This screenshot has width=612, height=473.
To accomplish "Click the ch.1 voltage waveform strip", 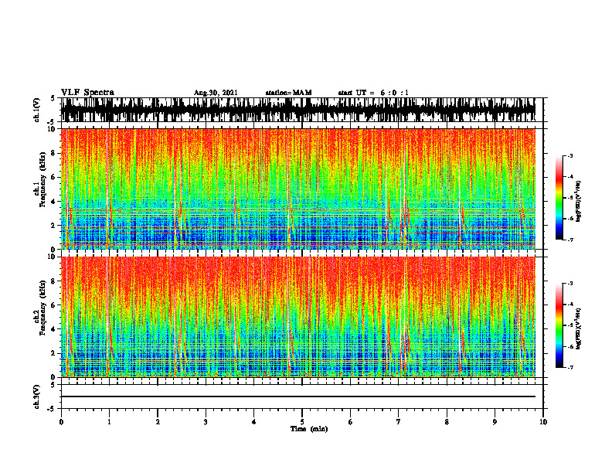I will pyautogui.click(x=298, y=110).
